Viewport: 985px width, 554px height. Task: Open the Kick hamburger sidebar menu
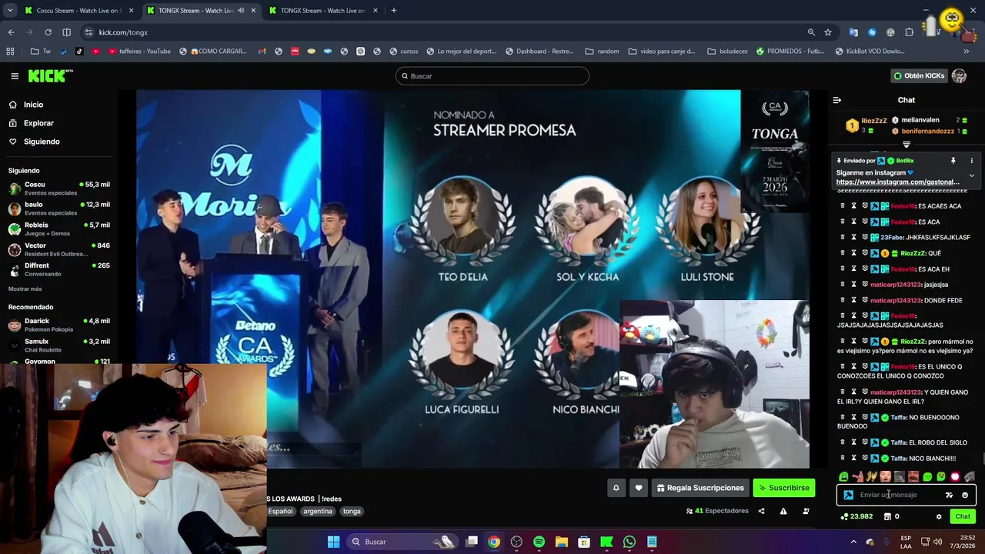pyautogui.click(x=15, y=76)
